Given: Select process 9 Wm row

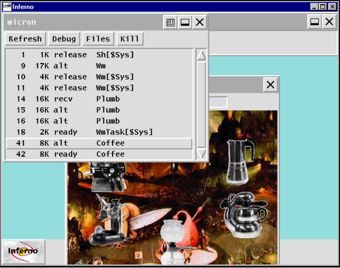Looking at the screenshot, I should point(99,66).
